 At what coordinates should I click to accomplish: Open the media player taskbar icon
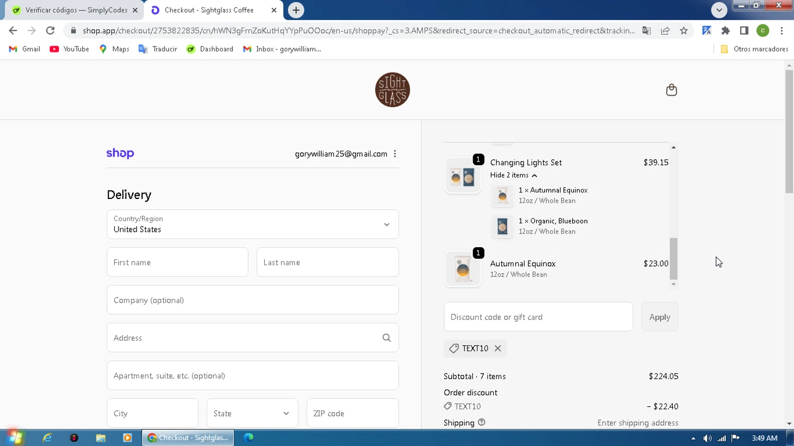click(x=128, y=438)
